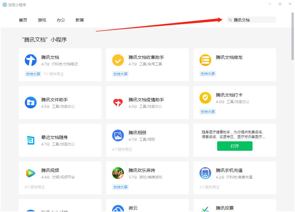Screen dimensions: 295x212
Task: Click the 腾讯文档接龙 orange list icon
Action: (x=205, y=60)
